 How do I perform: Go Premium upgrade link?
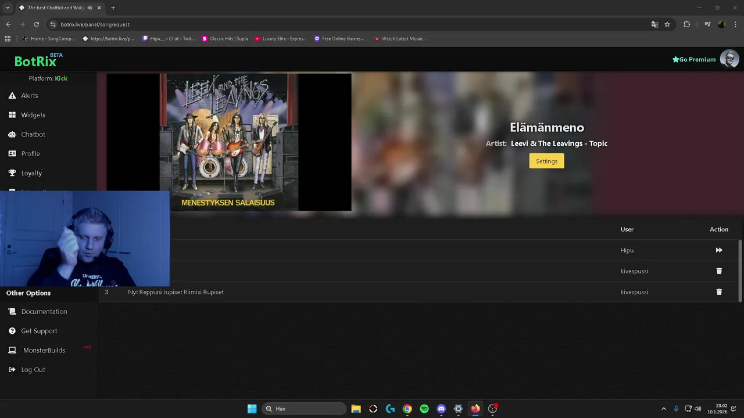(x=694, y=59)
